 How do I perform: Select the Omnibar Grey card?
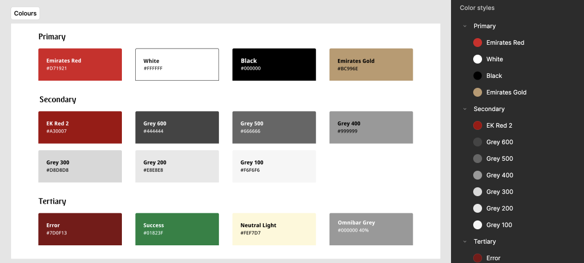click(x=371, y=229)
